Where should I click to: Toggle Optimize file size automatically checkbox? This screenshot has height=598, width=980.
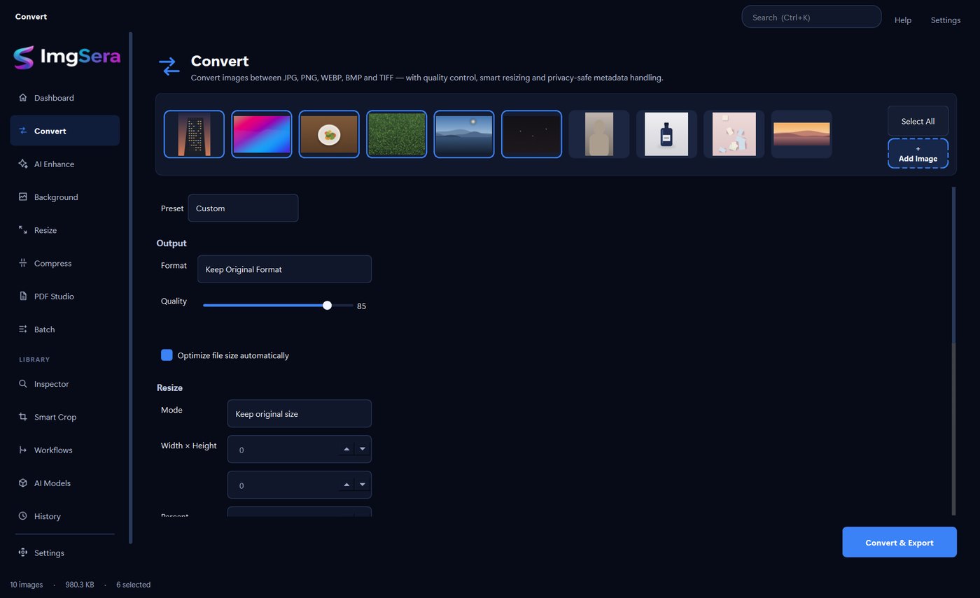click(167, 355)
